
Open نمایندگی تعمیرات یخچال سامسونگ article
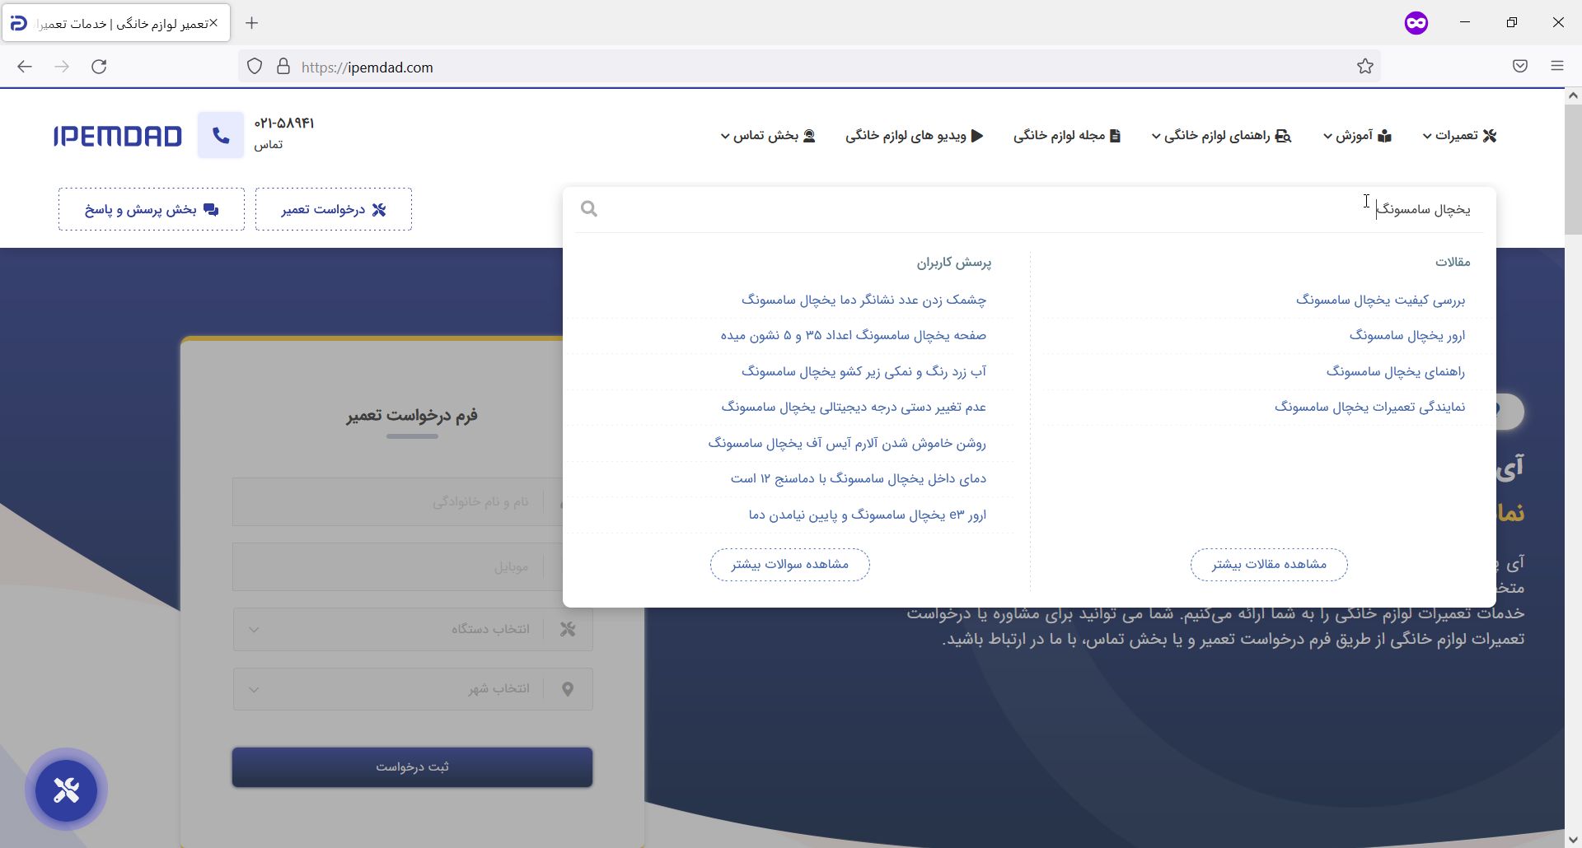(x=1369, y=407)
